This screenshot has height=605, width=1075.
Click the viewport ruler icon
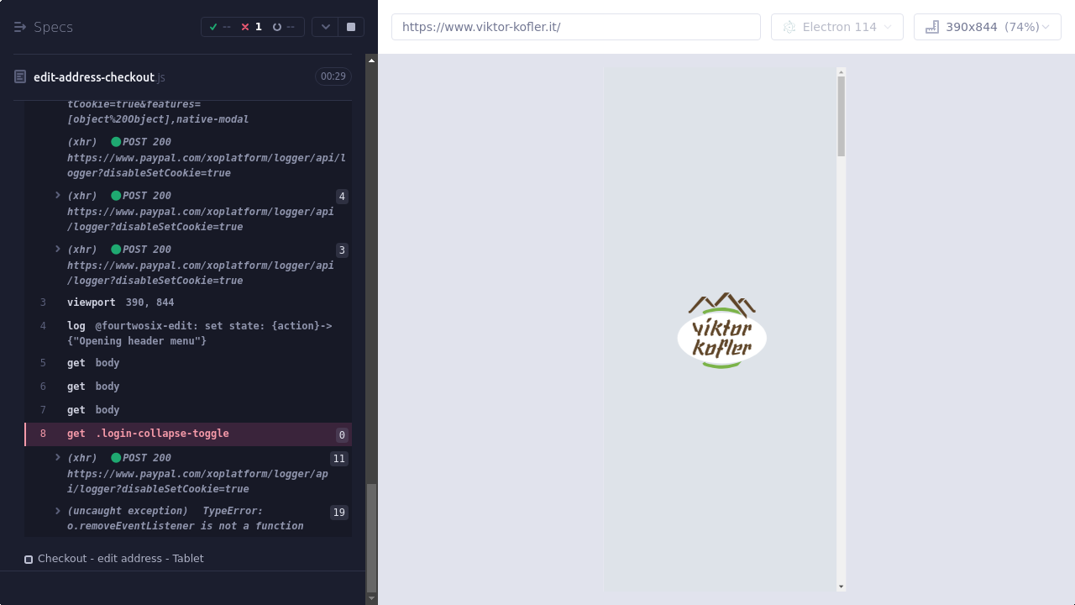point(931,27)
